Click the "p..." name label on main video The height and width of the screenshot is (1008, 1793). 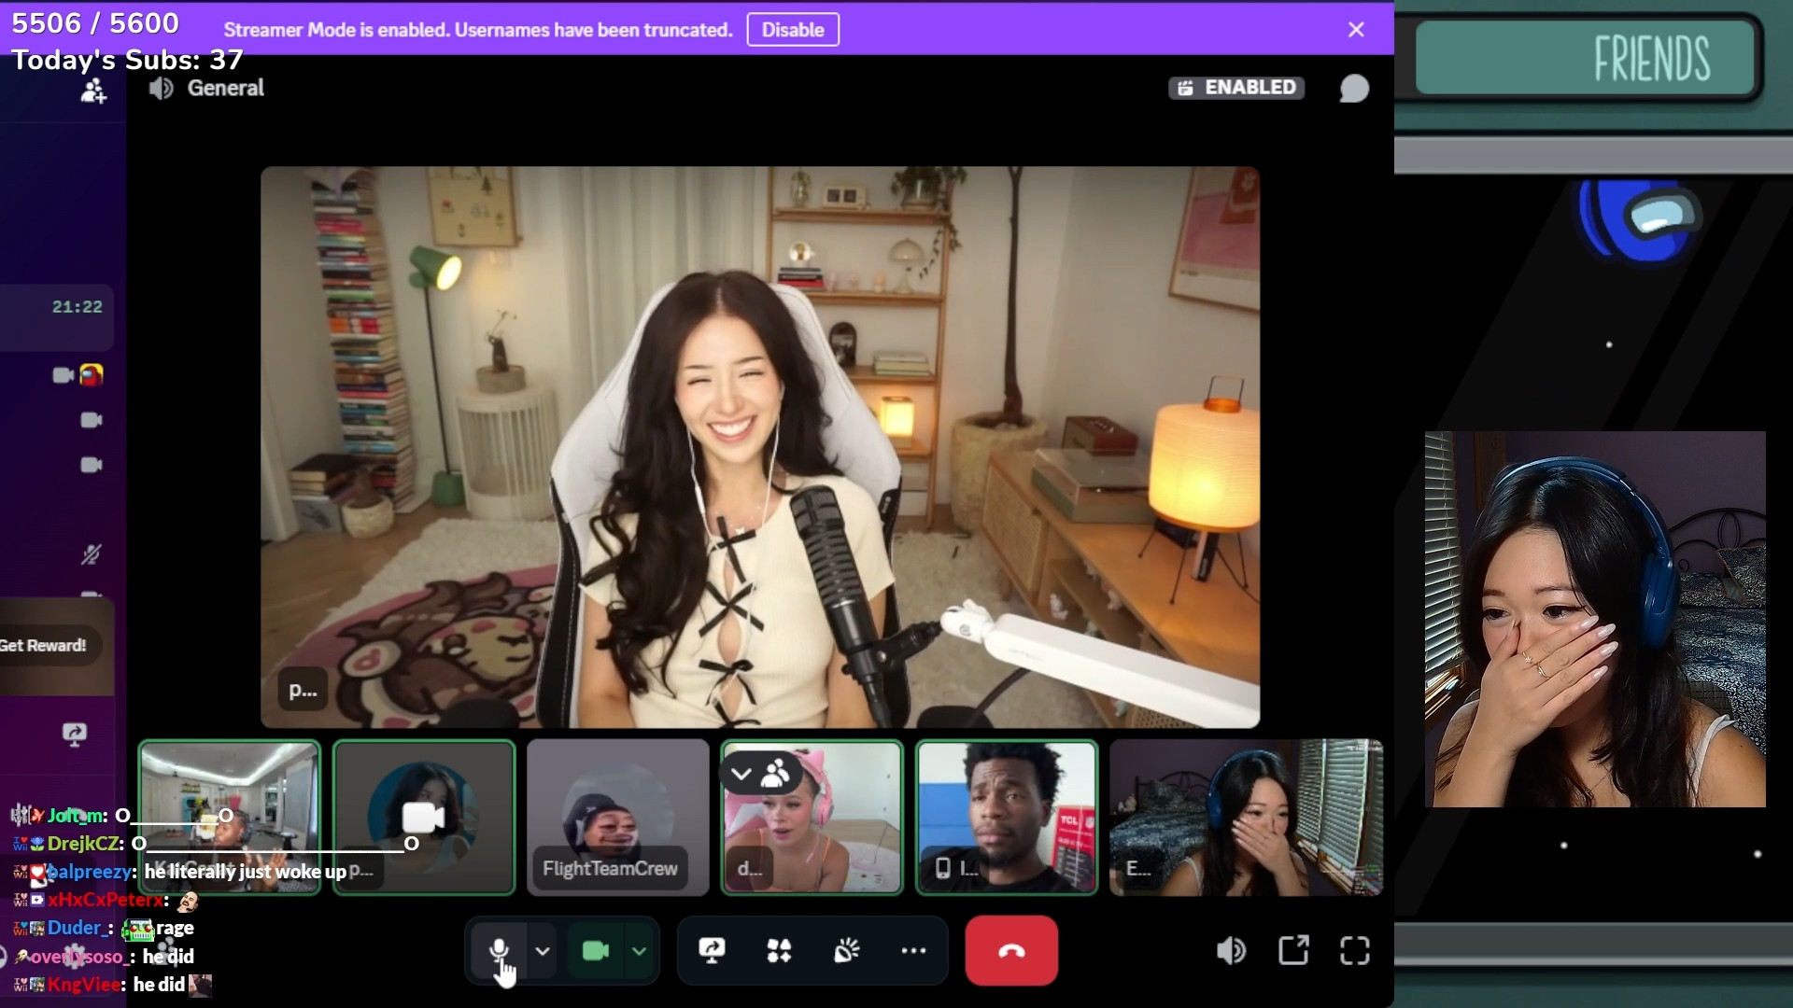click(x=303, y=691)
